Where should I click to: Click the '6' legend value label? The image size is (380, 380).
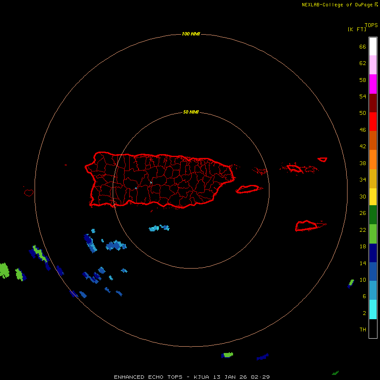(x=364, y=296)
